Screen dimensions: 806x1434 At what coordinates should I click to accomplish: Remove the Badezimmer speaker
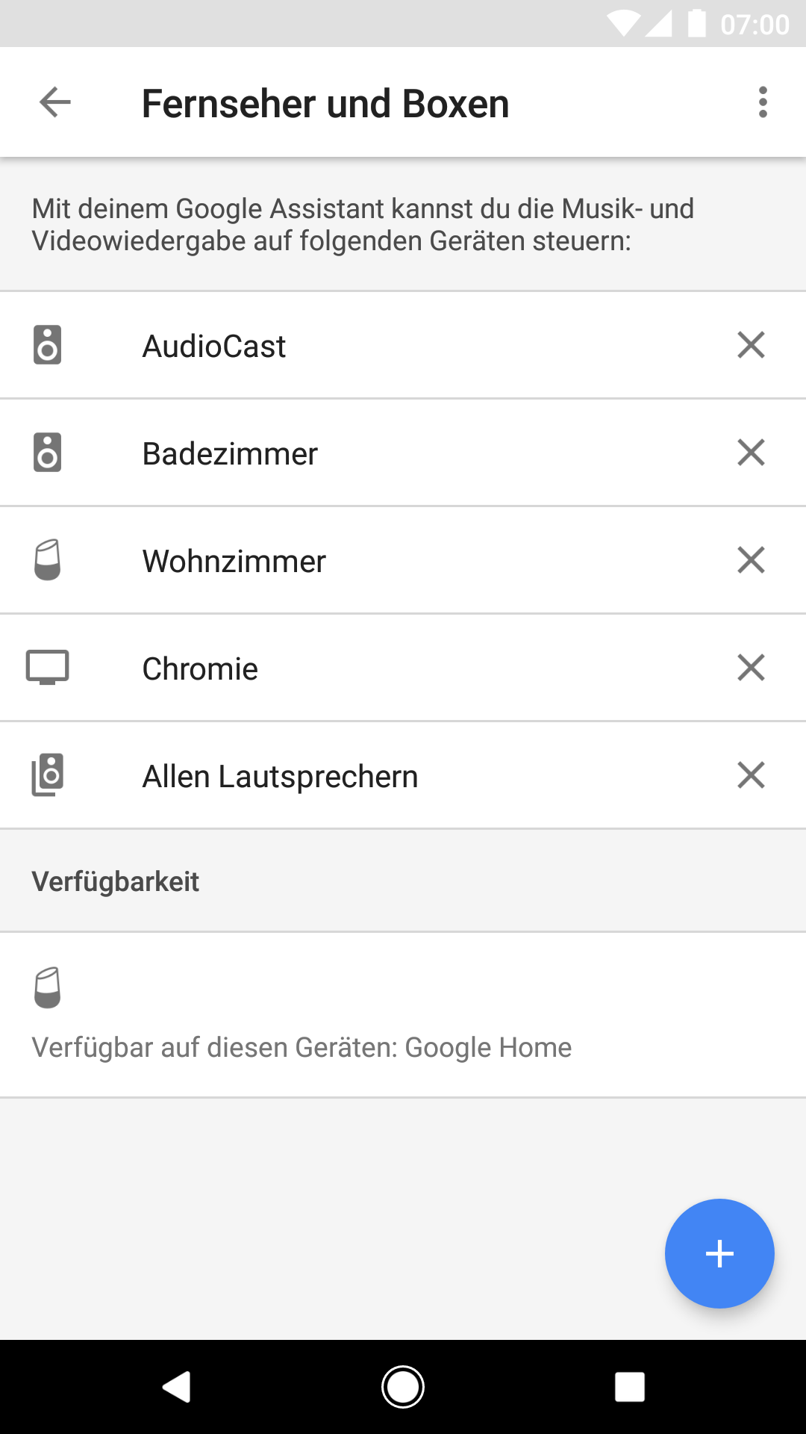751,453
